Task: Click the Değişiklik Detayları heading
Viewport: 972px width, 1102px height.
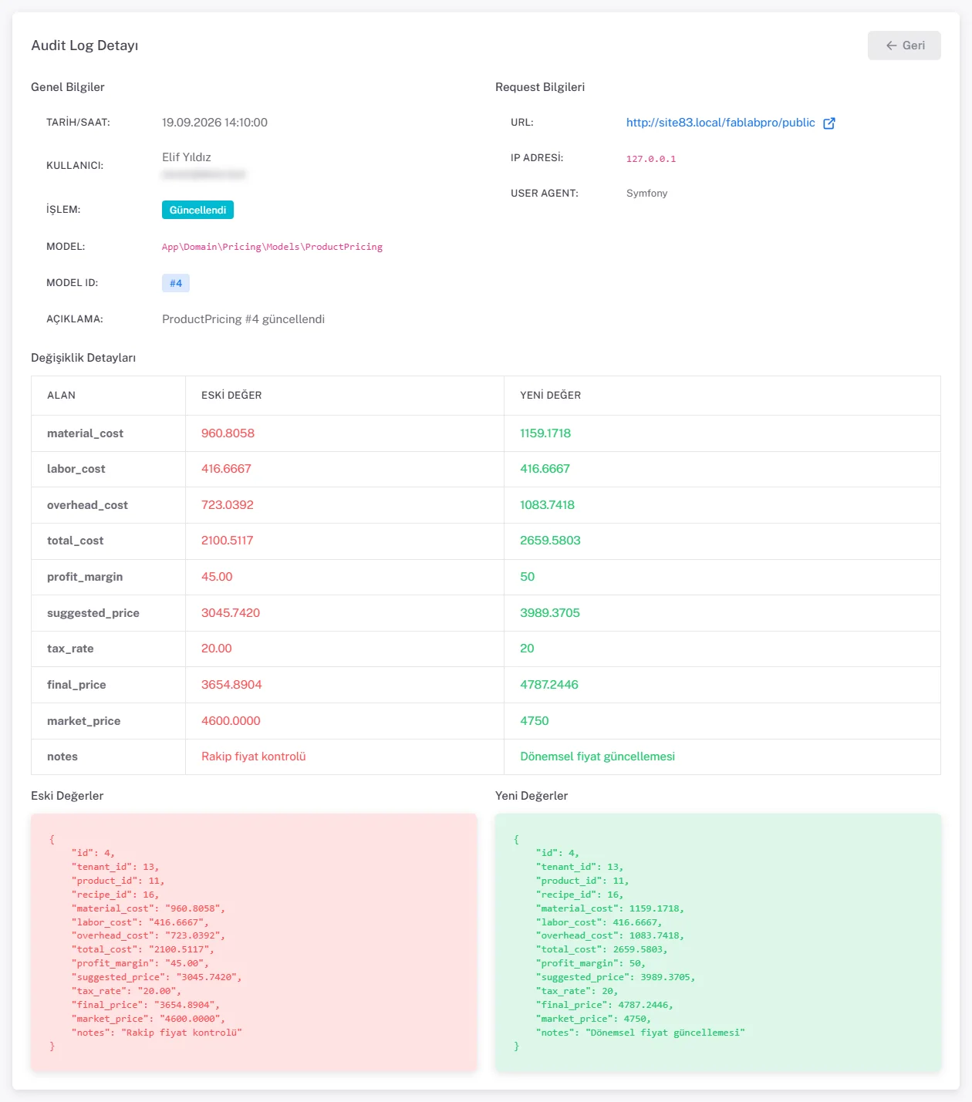Action: click(83, 358)
